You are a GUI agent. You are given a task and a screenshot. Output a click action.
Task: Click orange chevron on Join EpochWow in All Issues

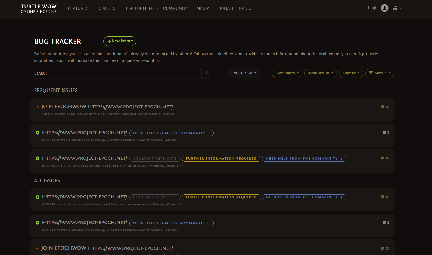click(x=37, y=248)
